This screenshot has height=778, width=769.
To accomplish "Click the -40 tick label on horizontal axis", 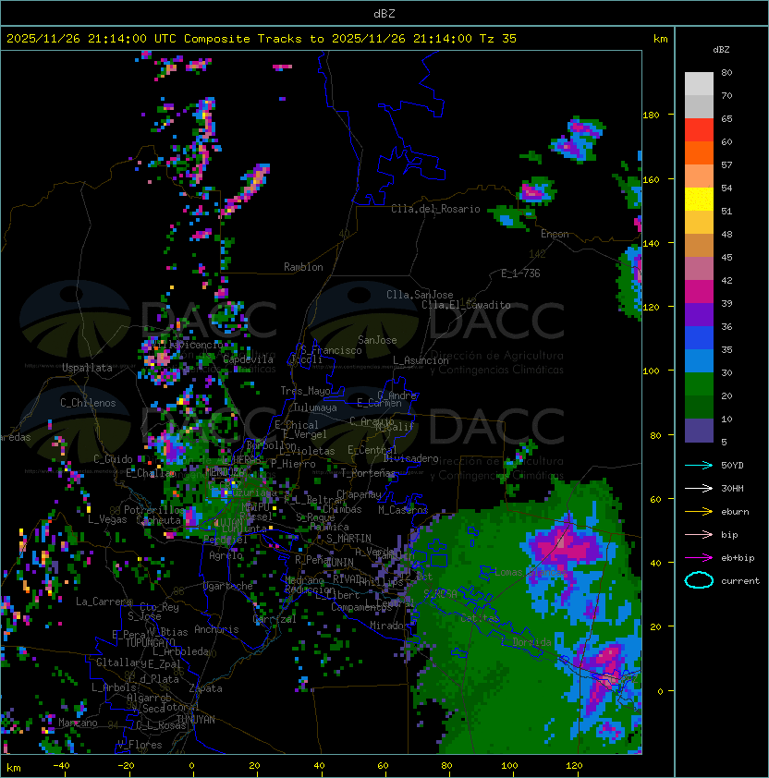I will 61,766.
